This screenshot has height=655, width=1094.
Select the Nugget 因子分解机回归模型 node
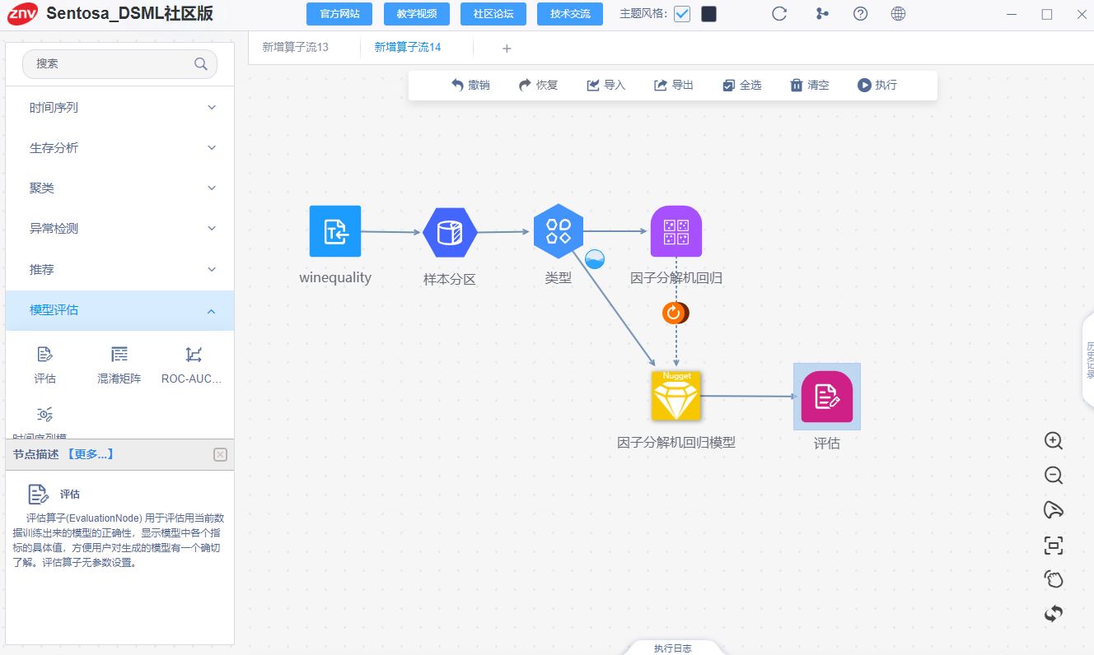tap(676, 396)
